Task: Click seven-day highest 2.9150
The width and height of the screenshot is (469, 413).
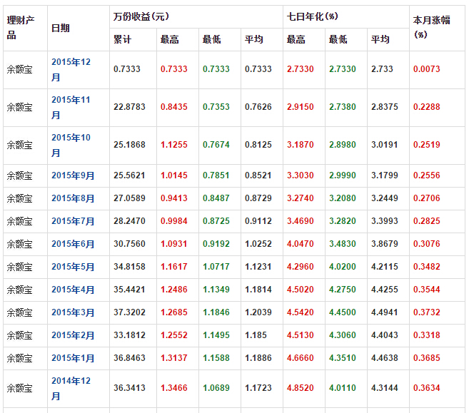Action: pos(301,107)
